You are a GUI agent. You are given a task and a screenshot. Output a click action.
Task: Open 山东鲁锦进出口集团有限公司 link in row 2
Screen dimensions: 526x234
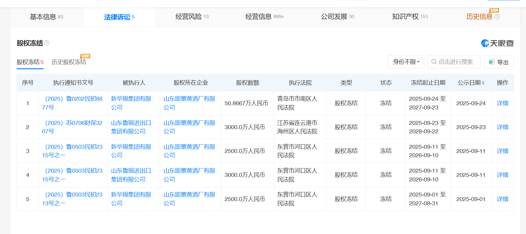pyautogui.click(x=131, y=127)
